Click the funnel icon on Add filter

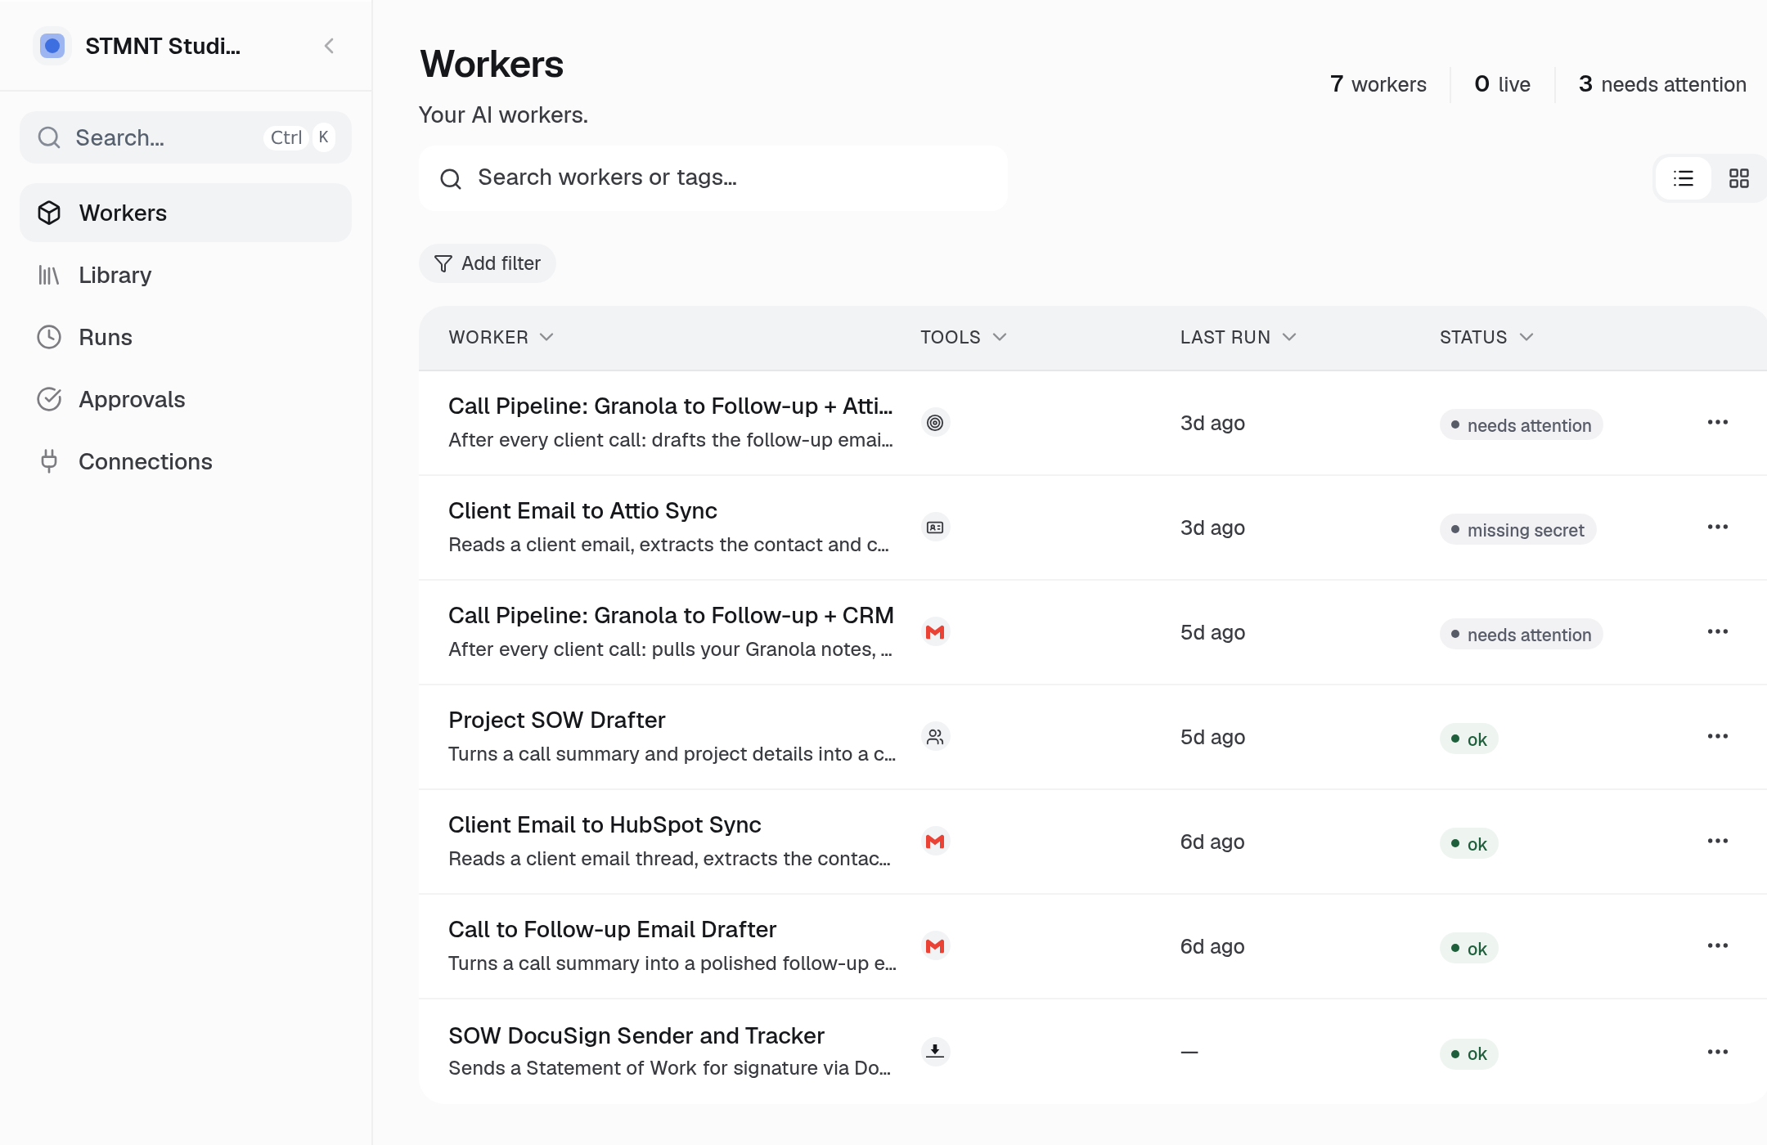click(x=443, y=263)
